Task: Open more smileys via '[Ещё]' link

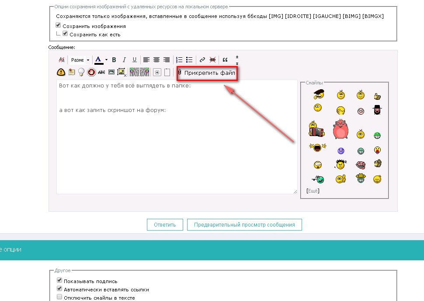Action: pos(313,191)
